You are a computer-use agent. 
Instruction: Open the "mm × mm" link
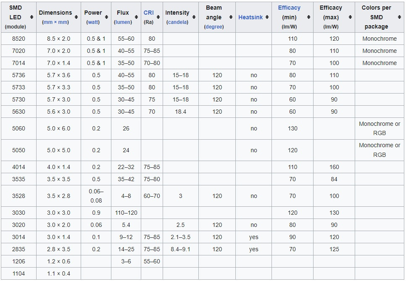(x=55, y=22)
